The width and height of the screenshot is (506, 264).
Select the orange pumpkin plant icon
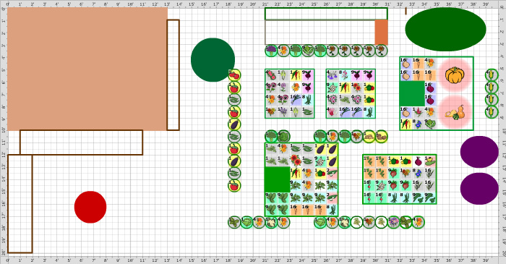click(x=455, y=75)
